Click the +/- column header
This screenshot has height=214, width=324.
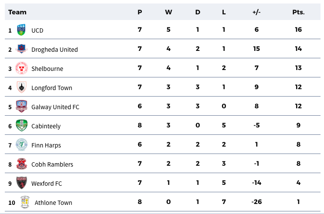tap(256, 12)
